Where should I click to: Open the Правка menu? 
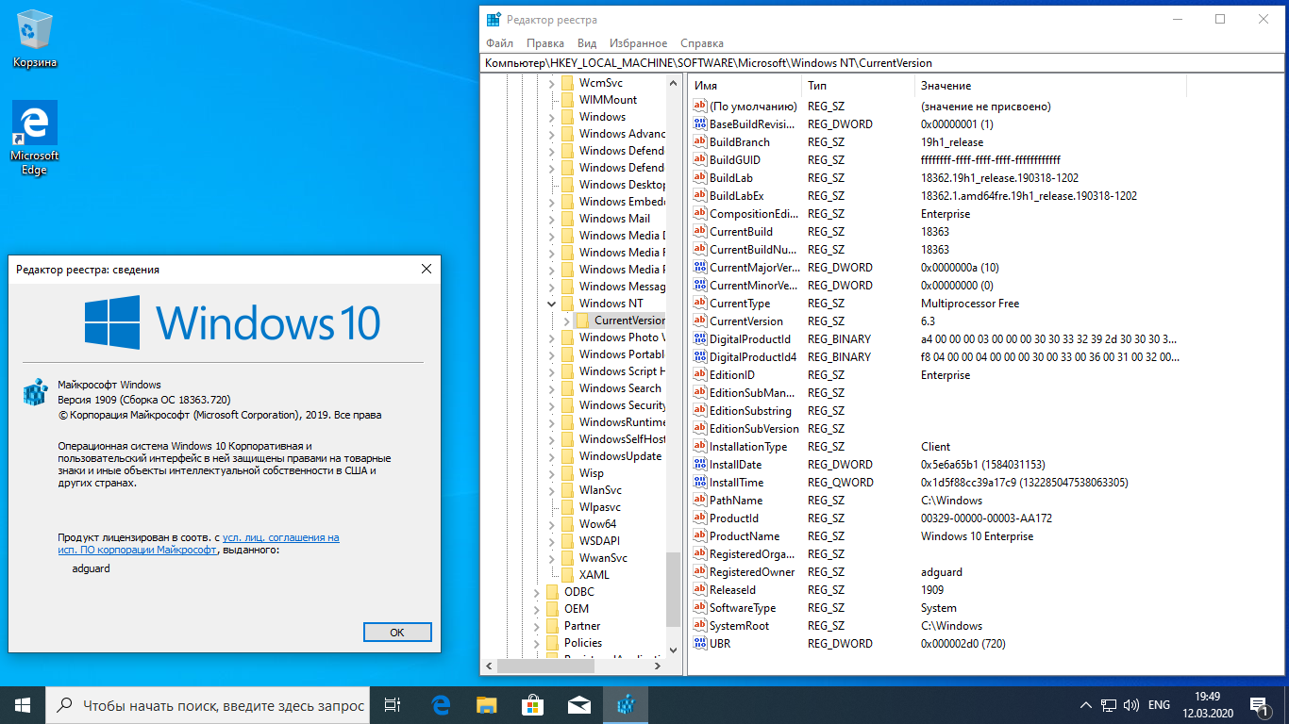pos(545,43)
